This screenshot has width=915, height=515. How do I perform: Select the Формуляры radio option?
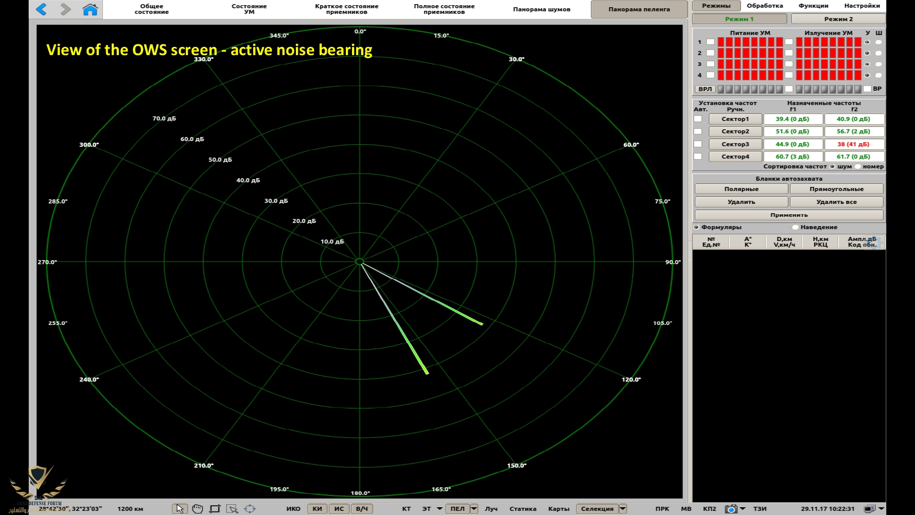[x=696, y=227]
